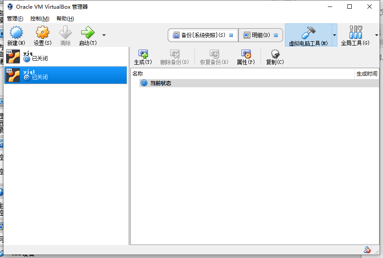The image size is (383, 258).
Task: Click the 全局工具(G) tools icon
Action: tap(355, 32)
